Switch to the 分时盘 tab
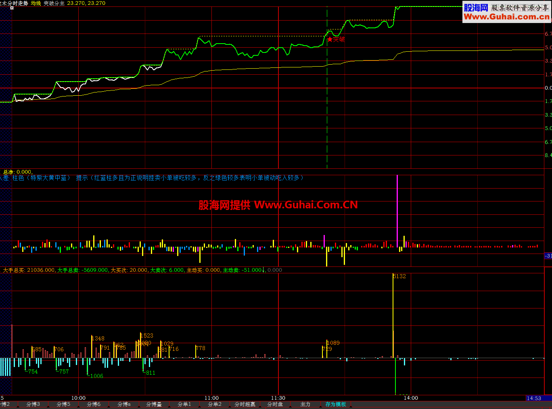 coord(275,404)
